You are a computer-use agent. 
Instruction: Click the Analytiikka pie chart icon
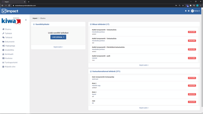tap(3, 50)
